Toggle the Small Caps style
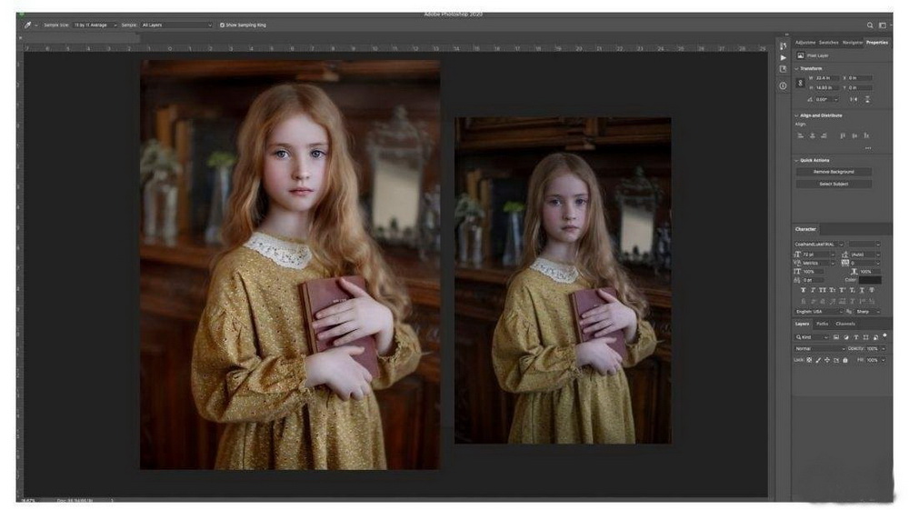The image size is (909, 510). (x=833, y=290)
